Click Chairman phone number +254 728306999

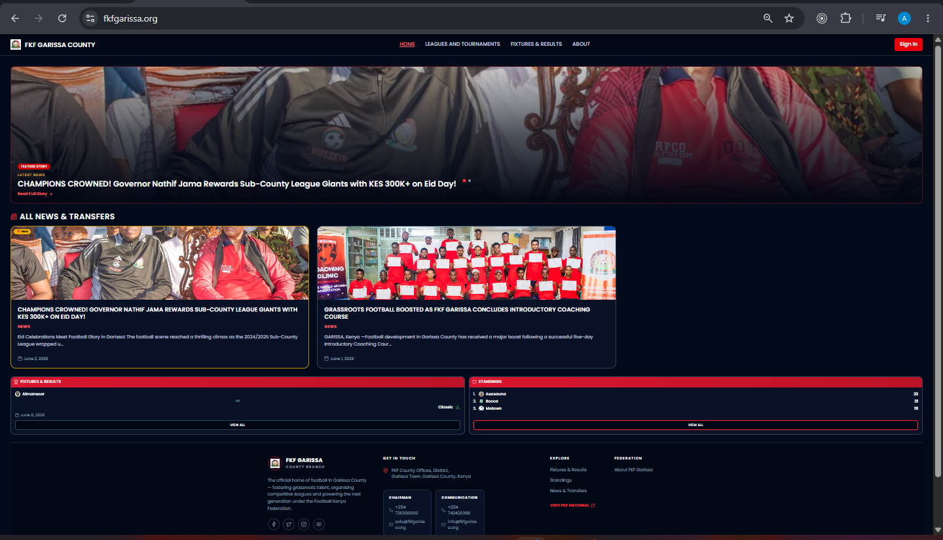click(x=406, y=510)
